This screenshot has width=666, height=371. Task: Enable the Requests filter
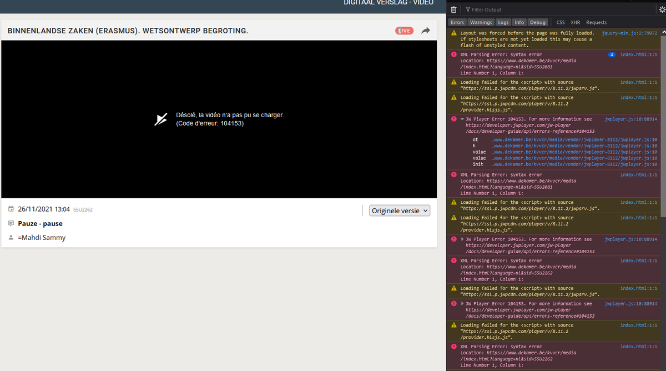tap(596, 22)
